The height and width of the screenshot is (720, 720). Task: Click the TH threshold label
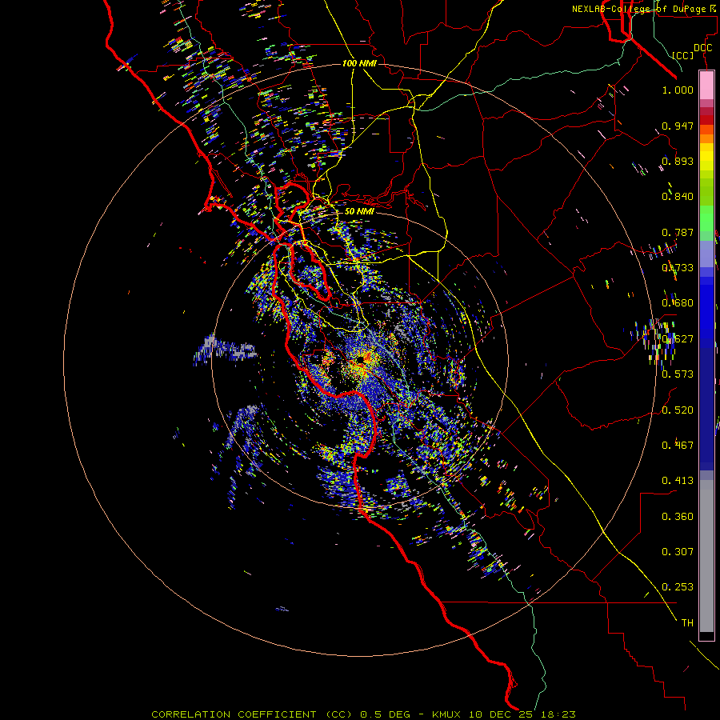(687, 623)
